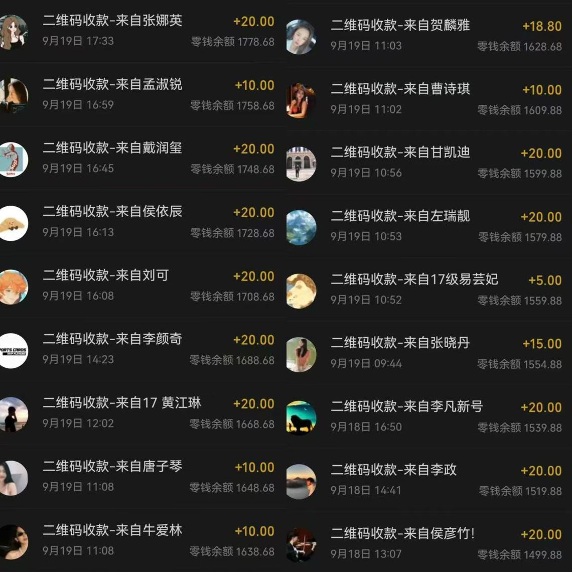Image resolution: width=572 pixels, height=572 pixels.
Task: View the +5.00 payment from 17级易芸妃
Action: [429, 290]
